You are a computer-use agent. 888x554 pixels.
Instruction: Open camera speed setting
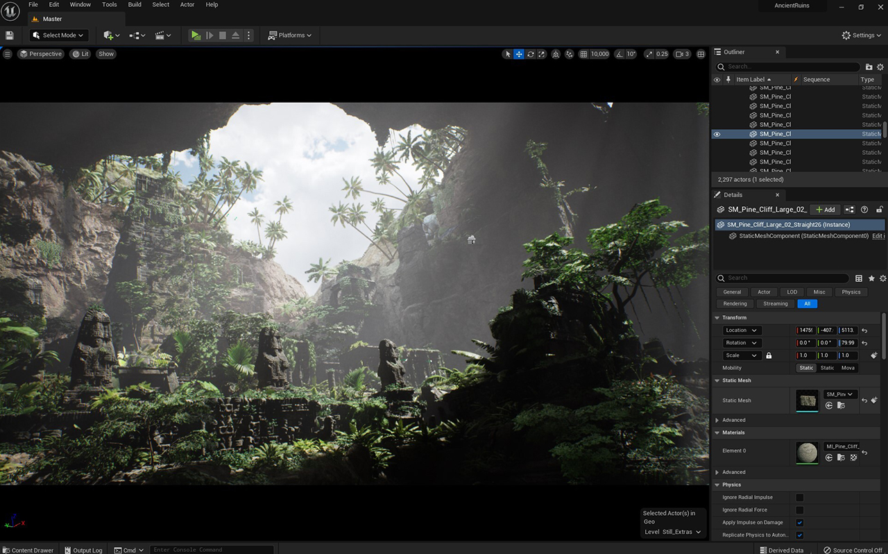point(683,54)
